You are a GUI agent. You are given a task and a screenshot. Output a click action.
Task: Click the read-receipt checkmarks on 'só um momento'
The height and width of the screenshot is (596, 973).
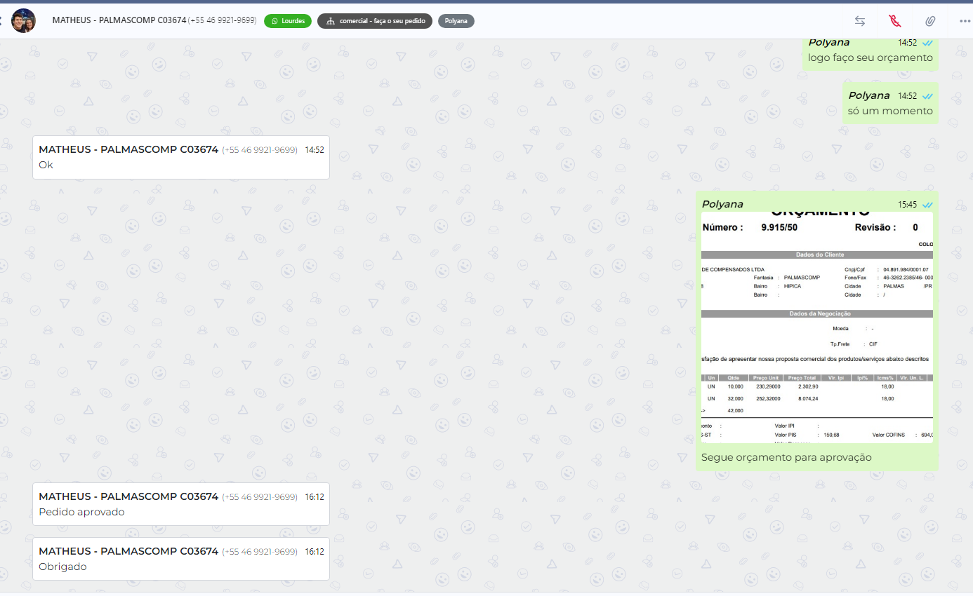(x=927, y=96)
